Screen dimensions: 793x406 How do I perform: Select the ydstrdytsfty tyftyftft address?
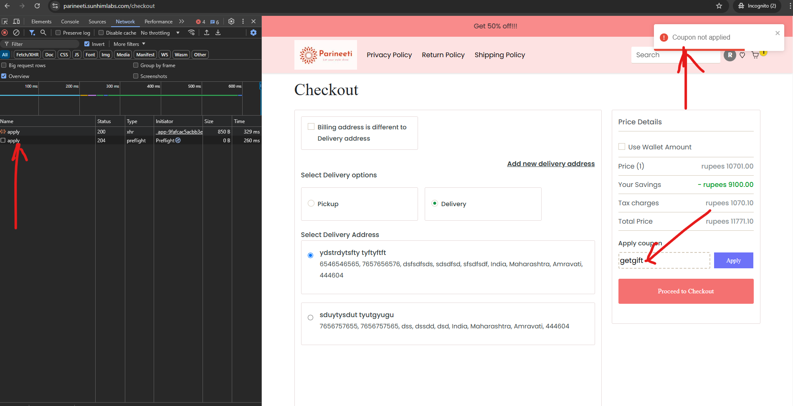310,255
